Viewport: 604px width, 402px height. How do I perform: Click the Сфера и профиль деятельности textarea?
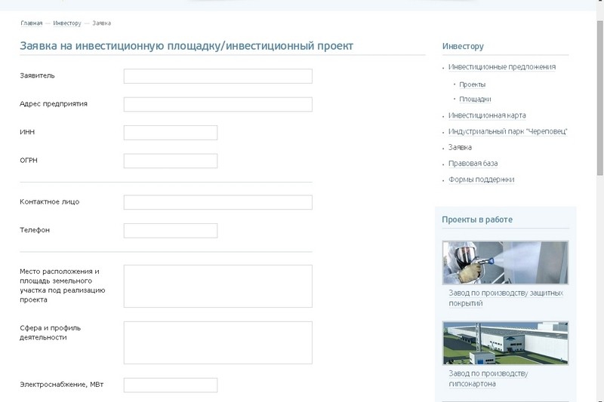217,342
